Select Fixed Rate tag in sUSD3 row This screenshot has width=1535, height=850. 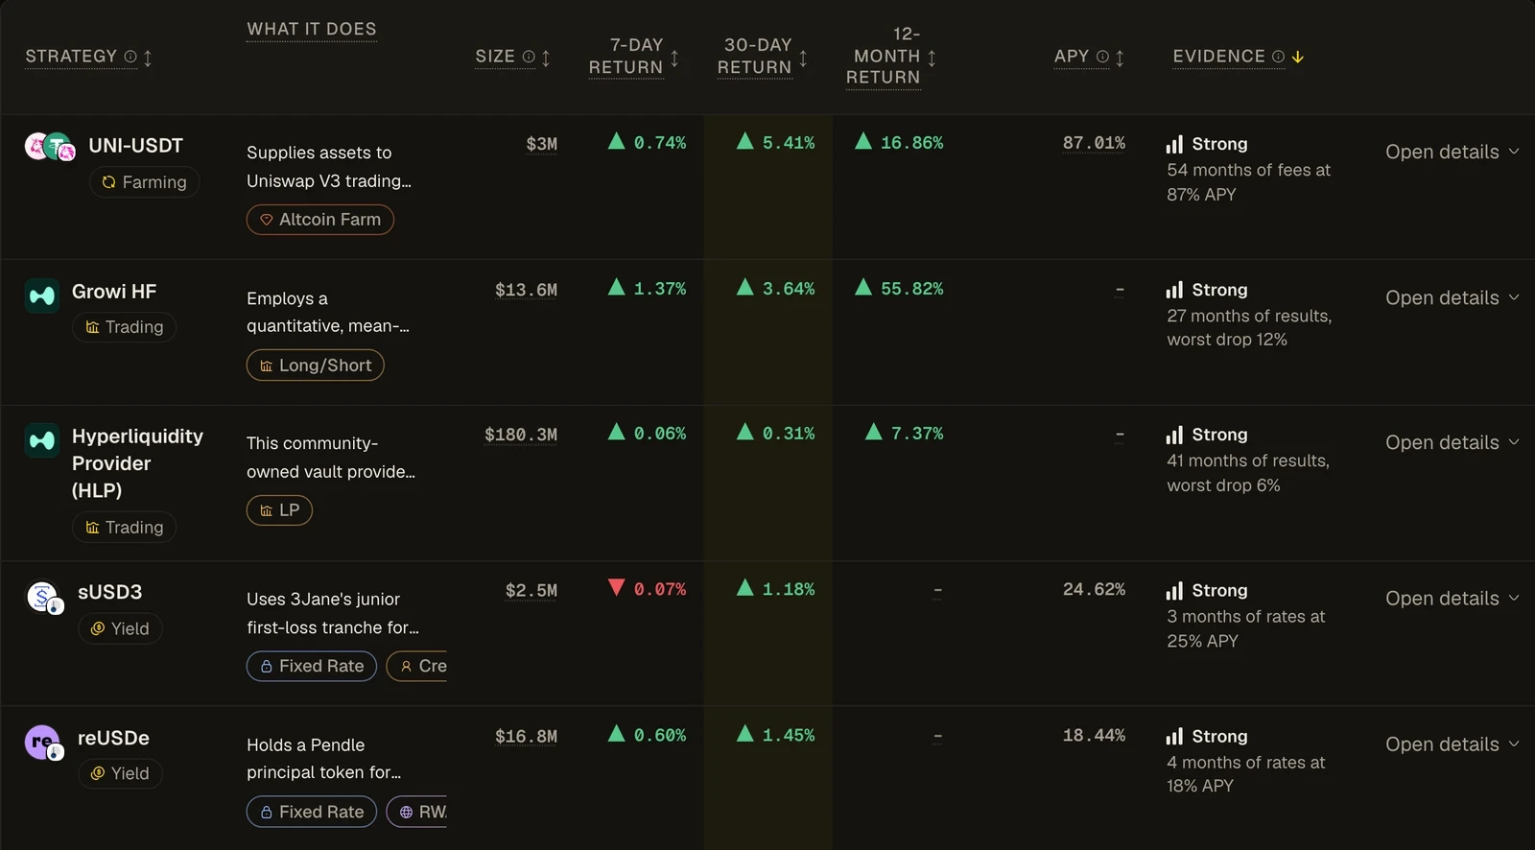tap(312, 666)
